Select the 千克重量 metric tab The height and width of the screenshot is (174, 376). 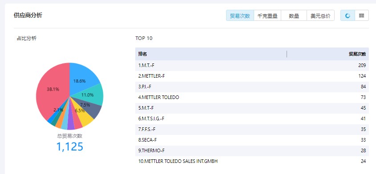267,16
